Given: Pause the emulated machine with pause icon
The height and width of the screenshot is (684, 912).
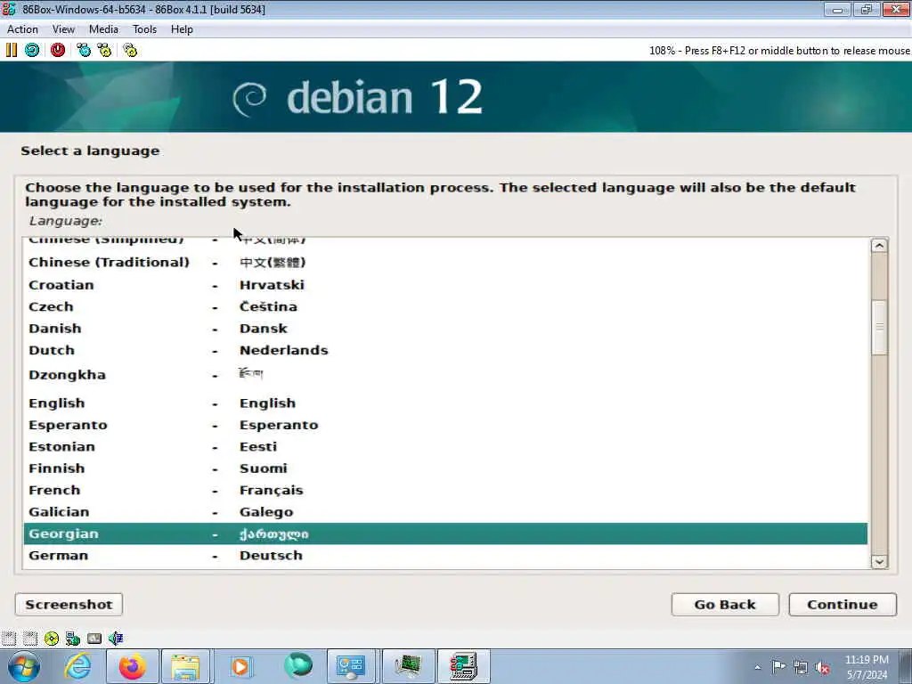Looking at the screenshot, I should pos(11,50).
